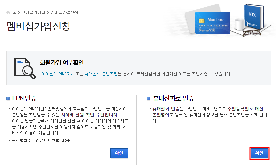
Task: Click the 확인 button under I-PIN 인증
Action: pos(119,153)
